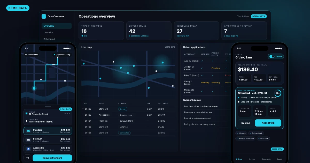This screenshot has width=310, height=163.
Task: Open the Overview sidebar item
Action: pos(57,26)
